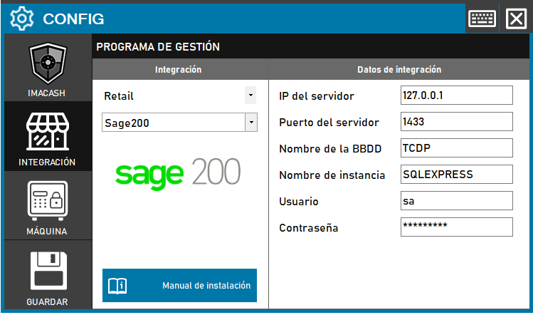
Task: Open the on-screen keyboard
Action: (x=482, y=19)
